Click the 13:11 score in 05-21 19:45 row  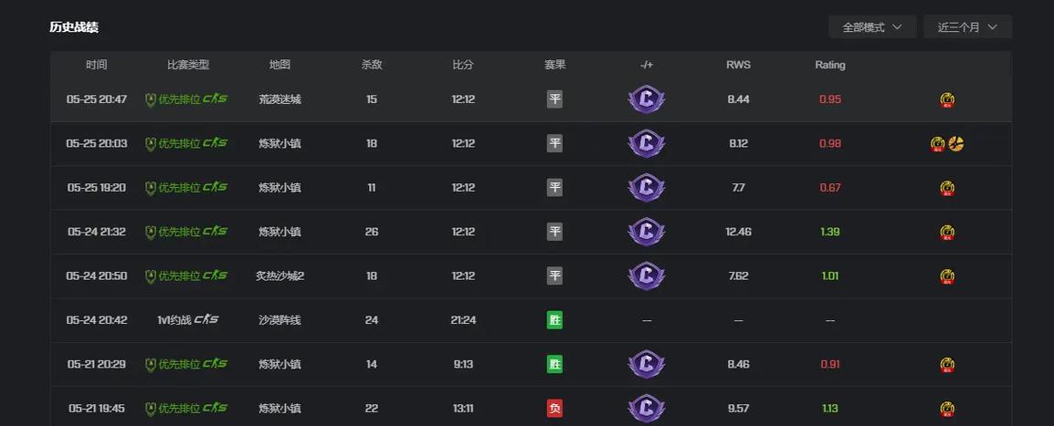coord(463,408)
